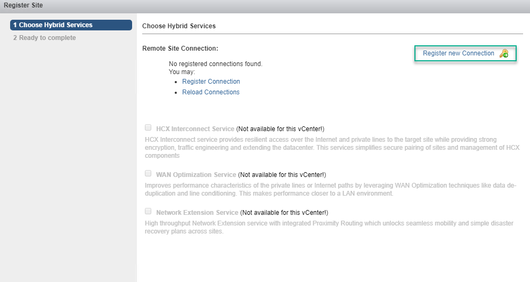Click the HCX Interconnect Service label
530x282 pixels.
point(195,129)
